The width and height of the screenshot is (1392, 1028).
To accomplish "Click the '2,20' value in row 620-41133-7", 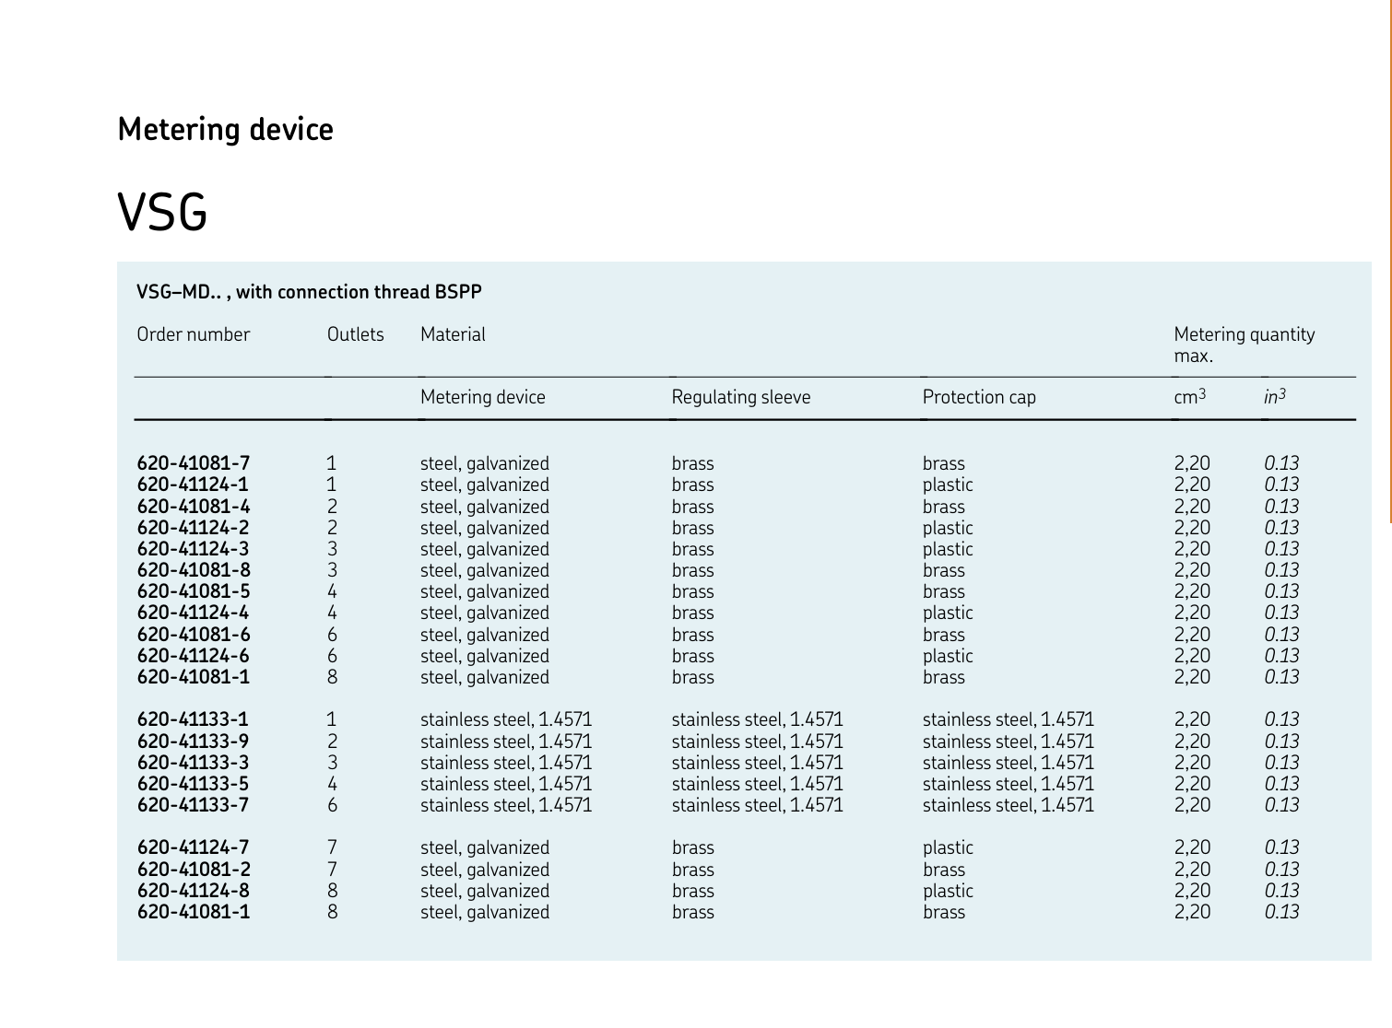I will point(1192,805).
